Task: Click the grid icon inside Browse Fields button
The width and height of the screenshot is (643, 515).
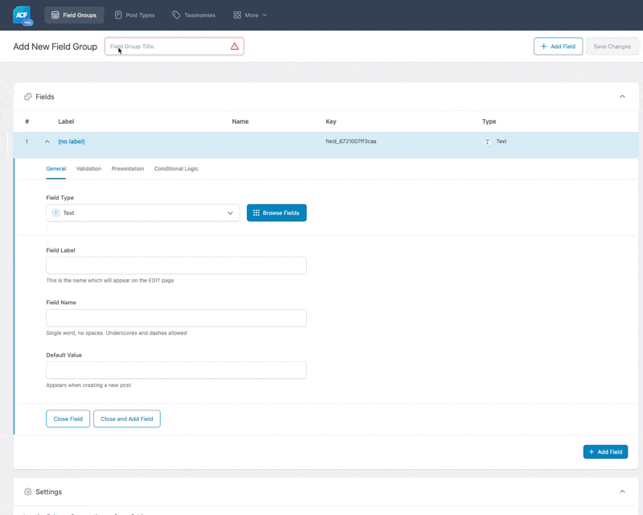Action: click(x=256, y=212)
